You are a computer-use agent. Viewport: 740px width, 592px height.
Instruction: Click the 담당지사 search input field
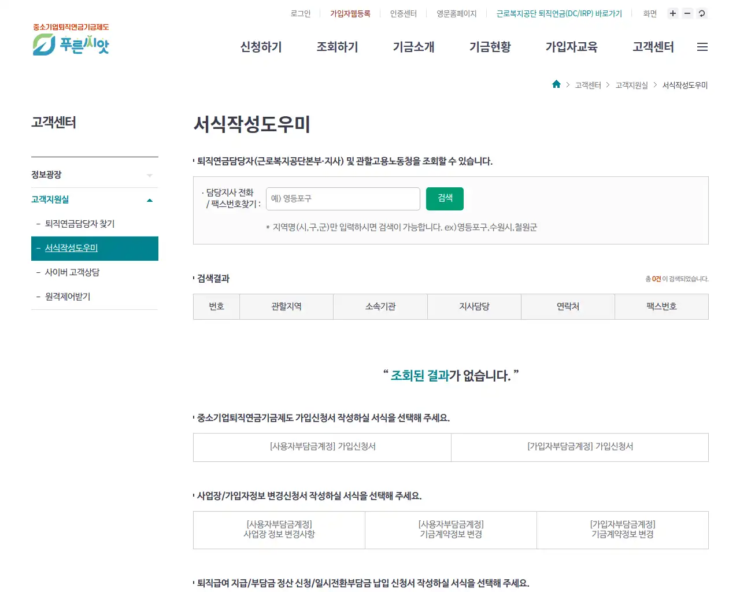click(342, 198)
